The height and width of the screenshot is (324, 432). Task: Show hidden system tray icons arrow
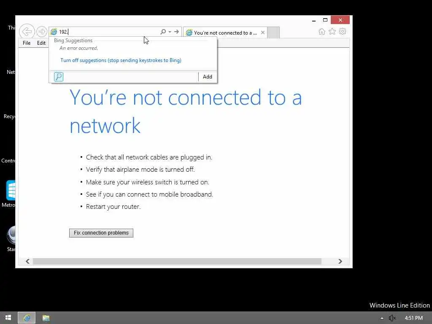click(382, 318)
